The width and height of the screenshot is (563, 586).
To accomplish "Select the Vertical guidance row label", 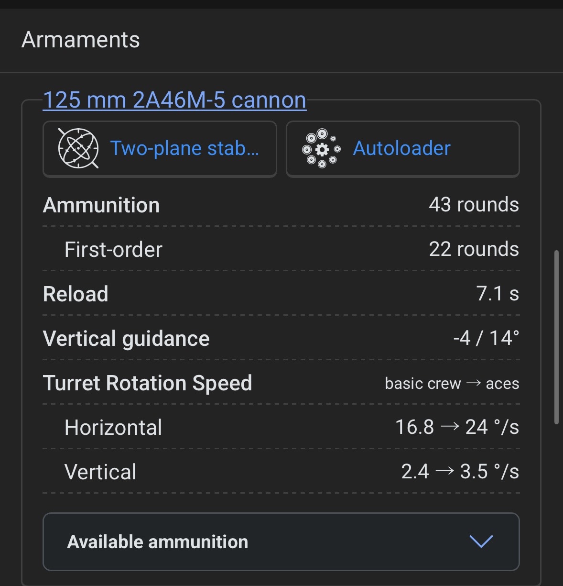I will [126, 339].
